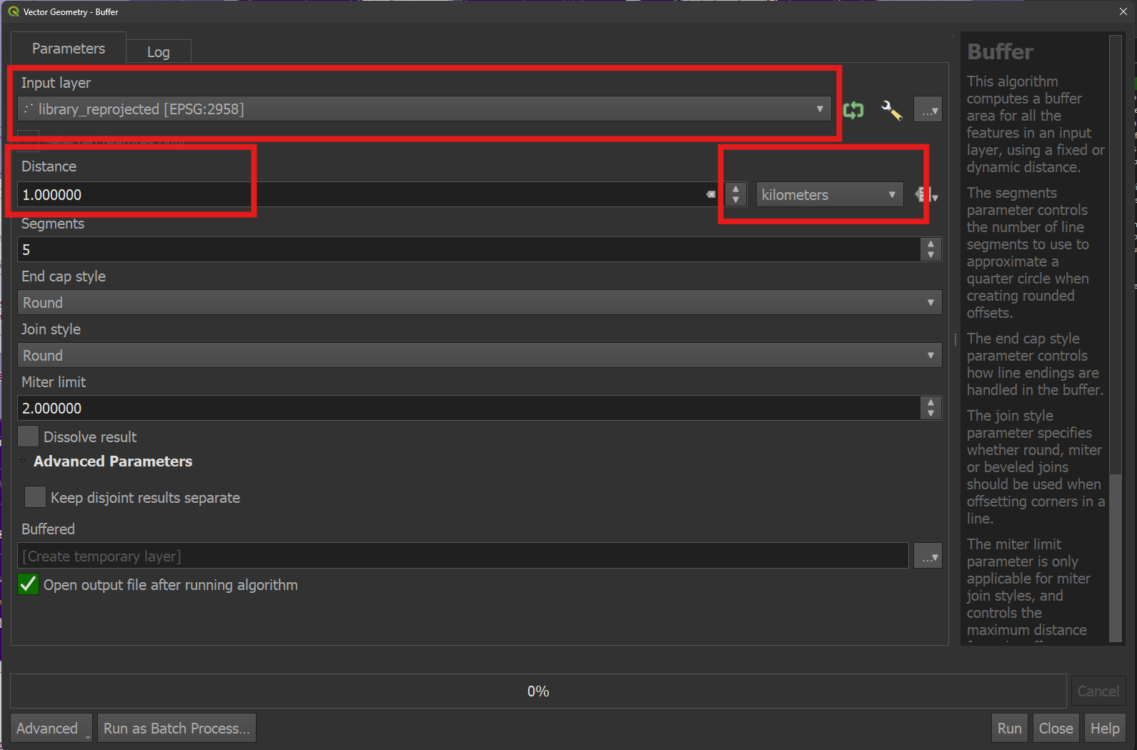Image resolution: width=1137 pixels, height=750 pixels.
Task: Click Run as Batch Process button
Action: [177, 728]
